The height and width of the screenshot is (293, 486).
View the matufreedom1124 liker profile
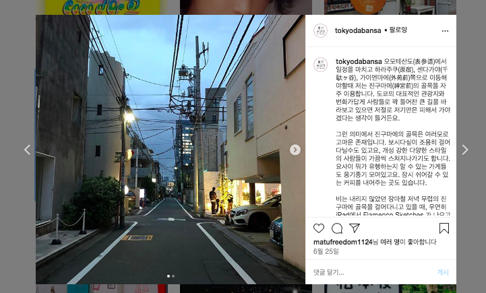pyautogui.click(x=343, y=242)
